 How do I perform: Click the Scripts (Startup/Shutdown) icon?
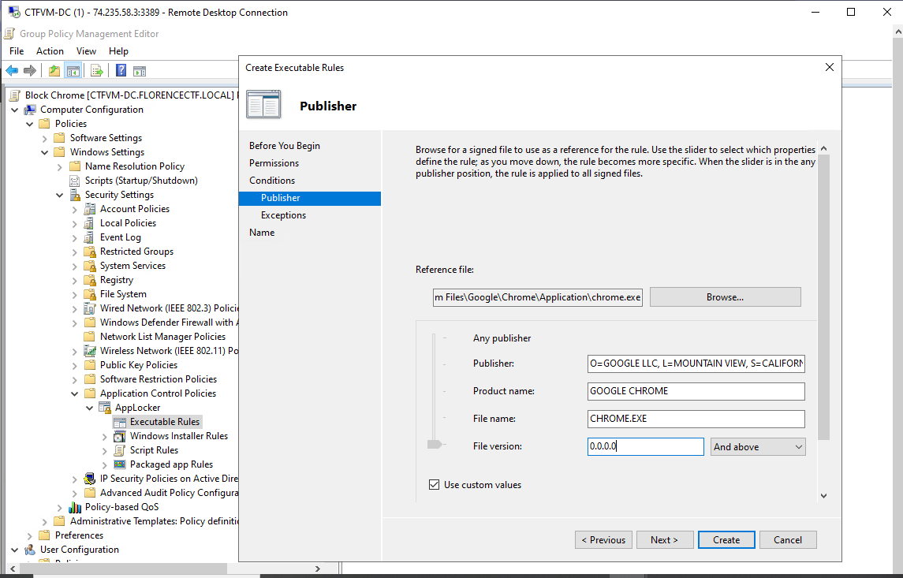coord(75,181)
